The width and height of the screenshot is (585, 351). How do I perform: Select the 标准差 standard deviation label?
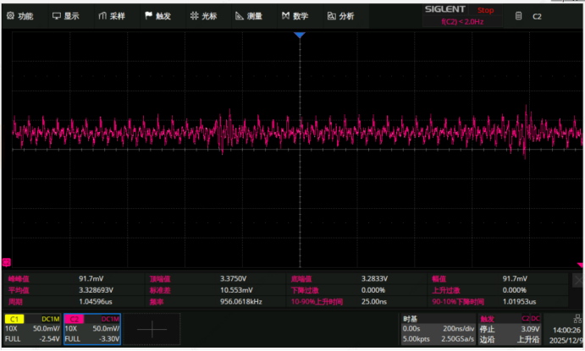[160, 290]
